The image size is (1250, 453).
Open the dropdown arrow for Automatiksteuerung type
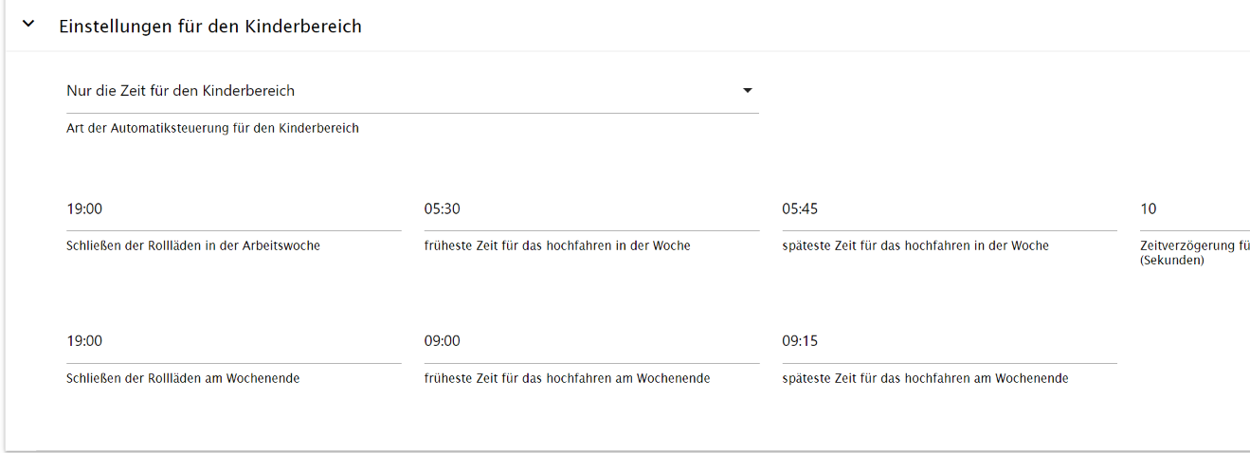(747, 91)
